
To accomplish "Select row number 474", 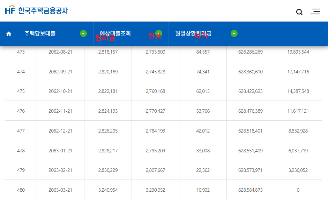I will (21, 72).
